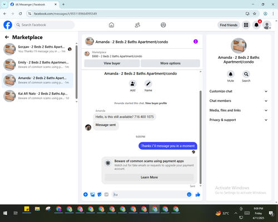Open the Friends icon in top navigation

pyautogui.click(x=137, y=25)
